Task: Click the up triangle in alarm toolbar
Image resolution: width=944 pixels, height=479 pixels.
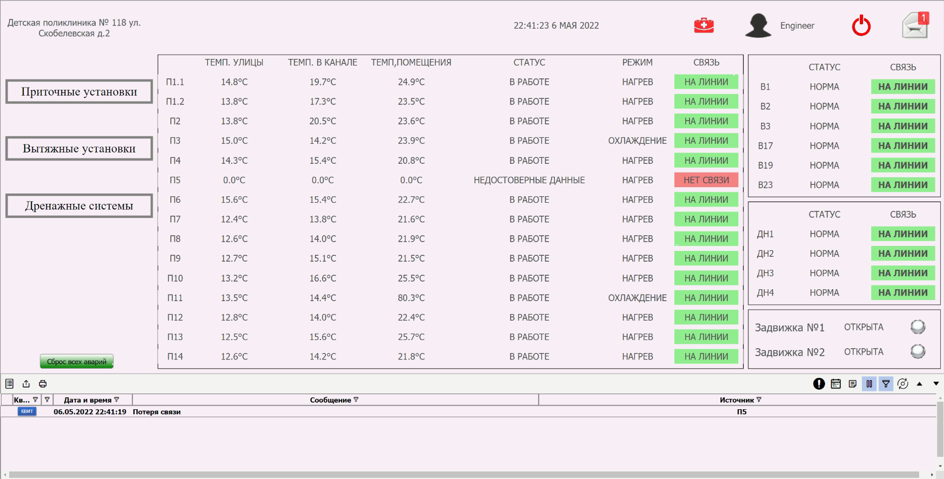Action: (x=920, y=384)
